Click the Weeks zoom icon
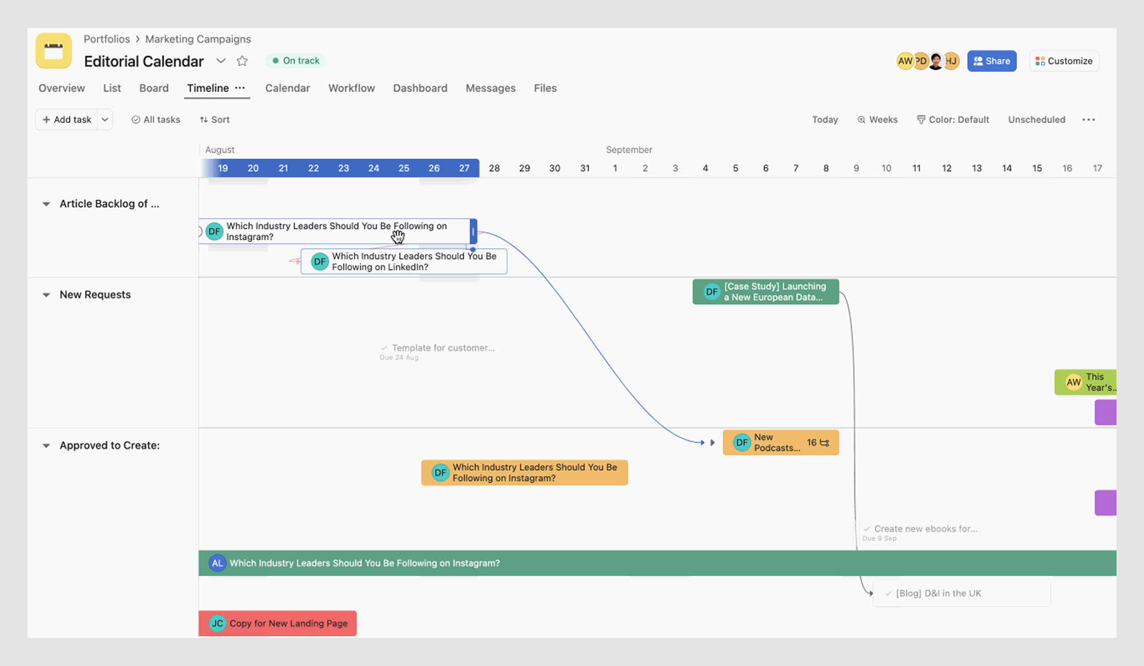1144x666 pixels. [x=862, y=120]
